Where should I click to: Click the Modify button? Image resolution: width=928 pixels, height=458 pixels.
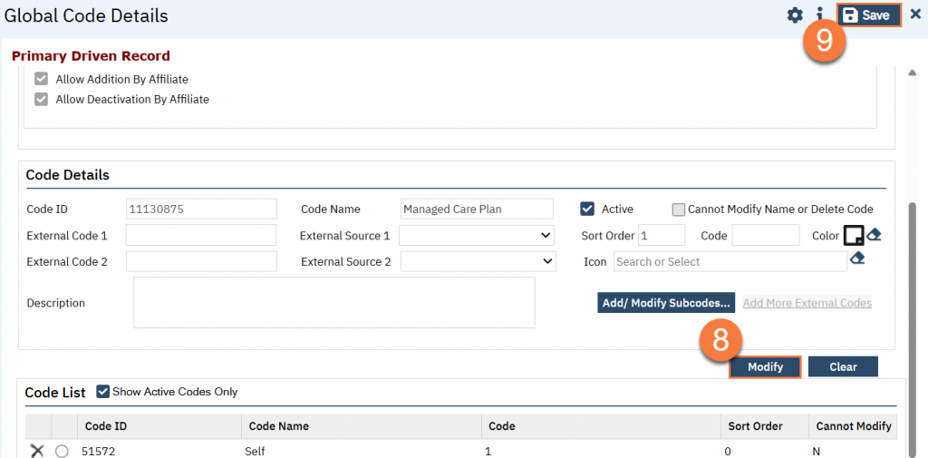(x=765, y=366)
